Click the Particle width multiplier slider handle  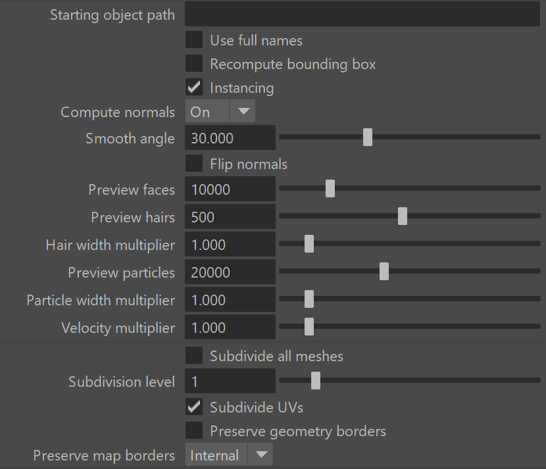(x=309, y=299)
